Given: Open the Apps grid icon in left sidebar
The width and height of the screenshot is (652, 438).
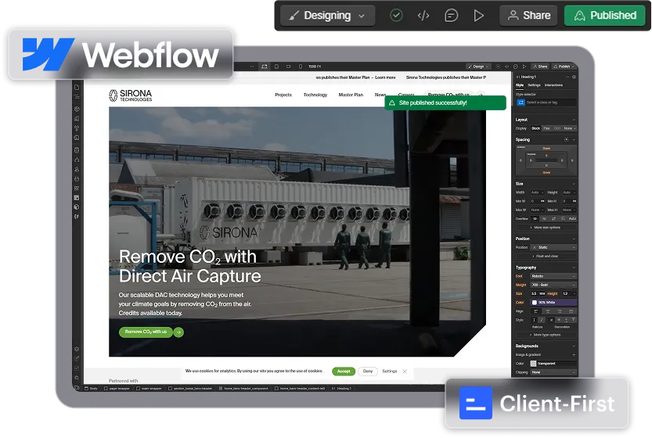Looking at the screenshot, I should click(x=77, y=188).
